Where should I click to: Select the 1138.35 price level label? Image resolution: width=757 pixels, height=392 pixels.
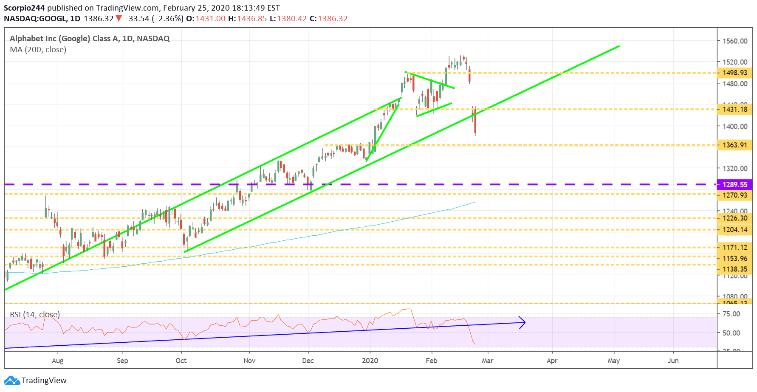735,269
